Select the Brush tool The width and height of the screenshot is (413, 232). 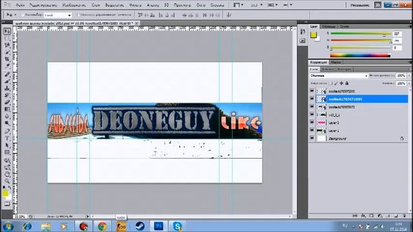(x=7, y=81)
